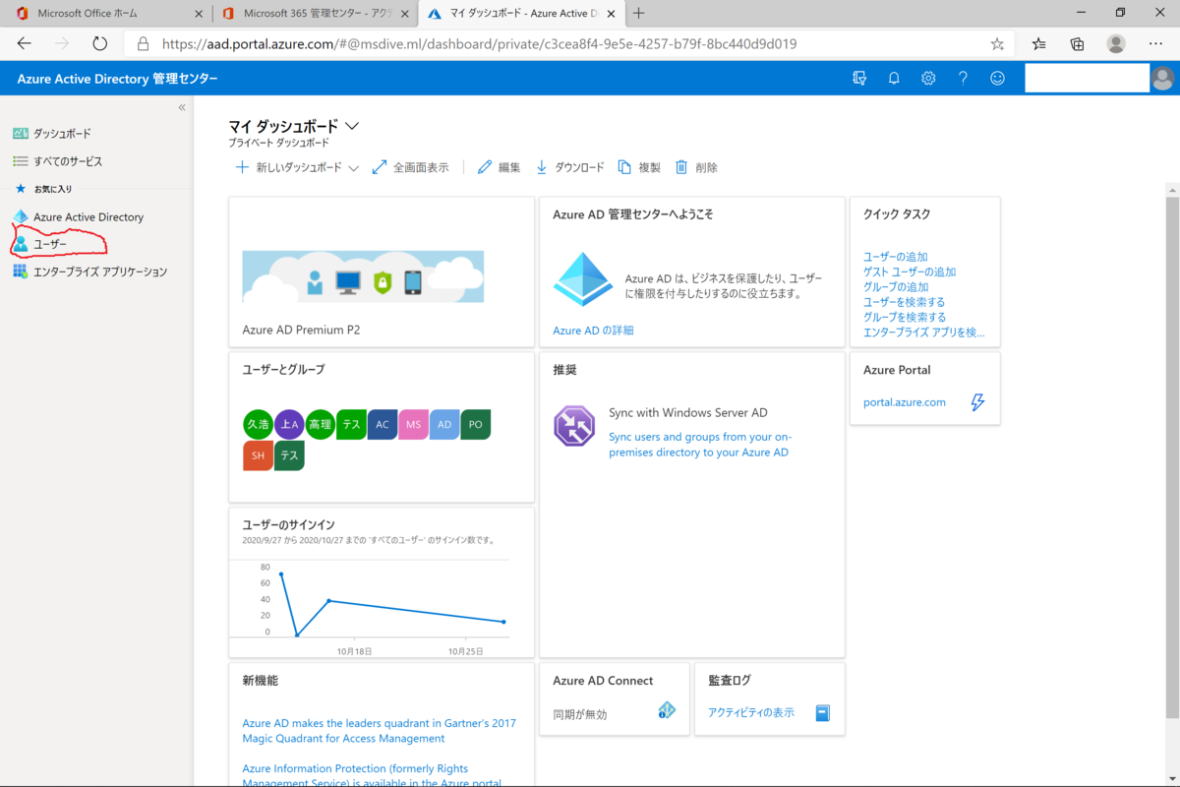Image resolution: width=1180 pixels, height=787 pixels.
Task: Open the help question mark icon
Action: pyautogui.click(x=963, y=79)
